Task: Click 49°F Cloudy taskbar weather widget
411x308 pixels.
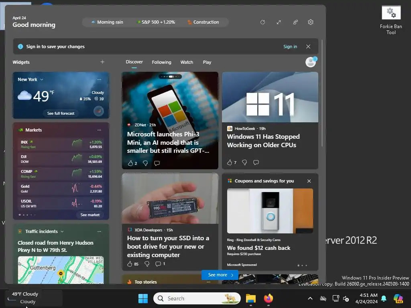Action: pyautogui.click(x=34, y=298)
